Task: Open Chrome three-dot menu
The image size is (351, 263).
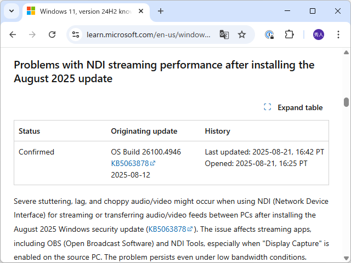Action: pyautogui.click(x=337, y=35)
